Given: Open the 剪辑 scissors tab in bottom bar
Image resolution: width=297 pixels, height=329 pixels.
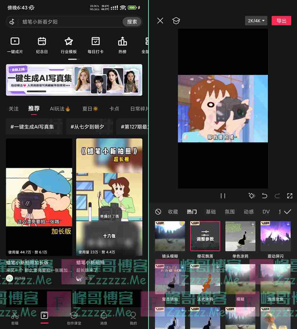Looking at the screenshot, I should 15,318.
